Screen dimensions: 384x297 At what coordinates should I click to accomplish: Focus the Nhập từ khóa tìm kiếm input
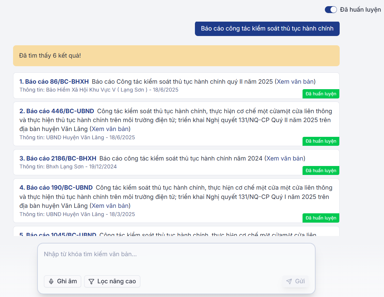176,254
